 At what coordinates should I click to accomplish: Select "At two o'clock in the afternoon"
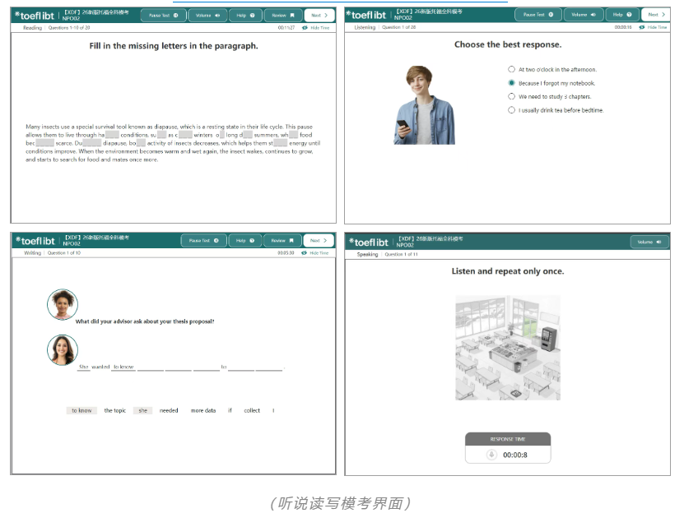coord(512,70)
